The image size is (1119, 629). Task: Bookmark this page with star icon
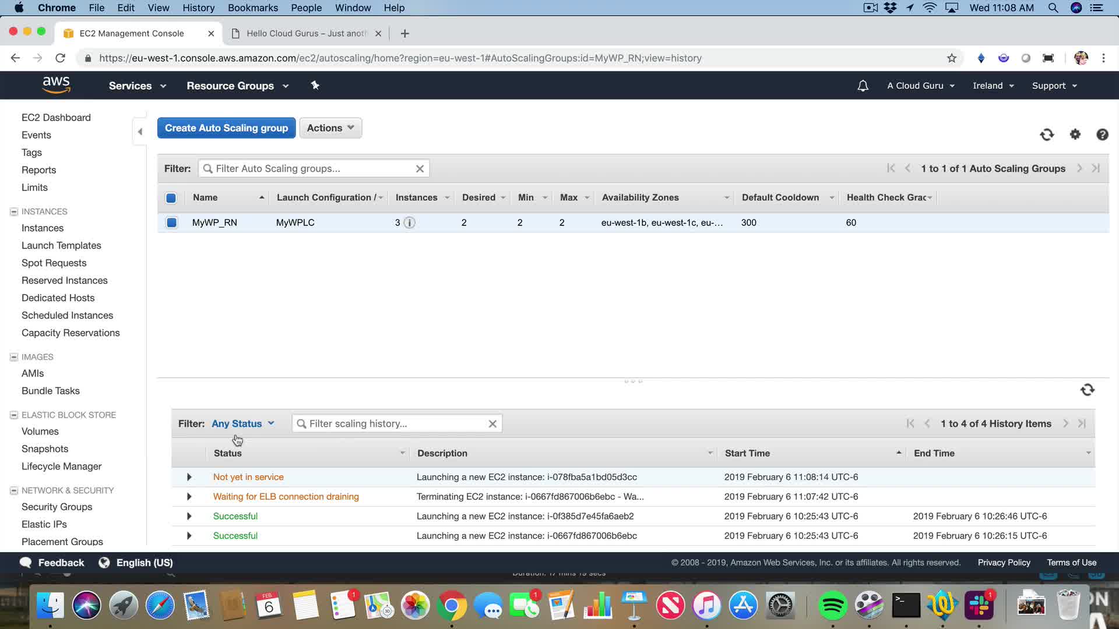click(951, 58)
